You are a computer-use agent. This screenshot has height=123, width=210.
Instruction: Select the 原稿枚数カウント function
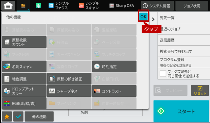24,42
